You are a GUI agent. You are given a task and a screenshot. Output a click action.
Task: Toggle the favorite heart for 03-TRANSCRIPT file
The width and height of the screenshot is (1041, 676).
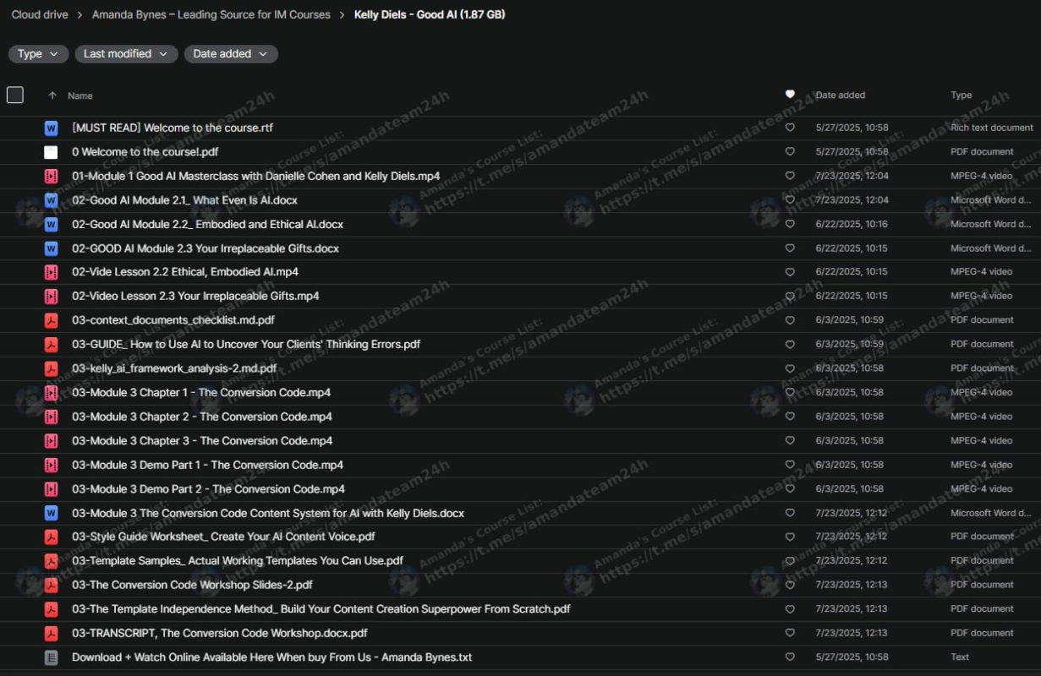[790, 633]
